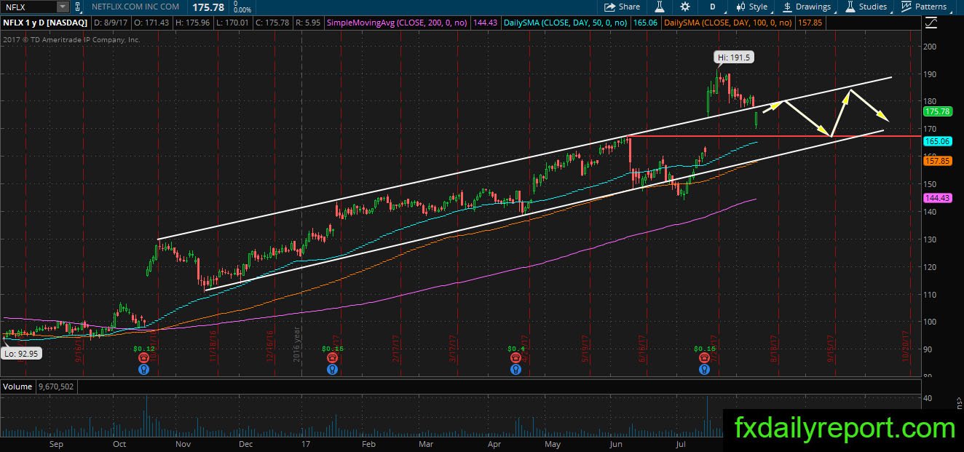Image resolution: width=964 pixels, height=452 pixels.
Task: Click the Apr label on time axis
Action: tap(494, 443)
